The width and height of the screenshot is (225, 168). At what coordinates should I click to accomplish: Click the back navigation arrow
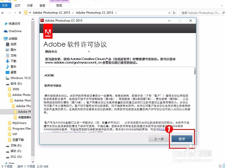3,13
